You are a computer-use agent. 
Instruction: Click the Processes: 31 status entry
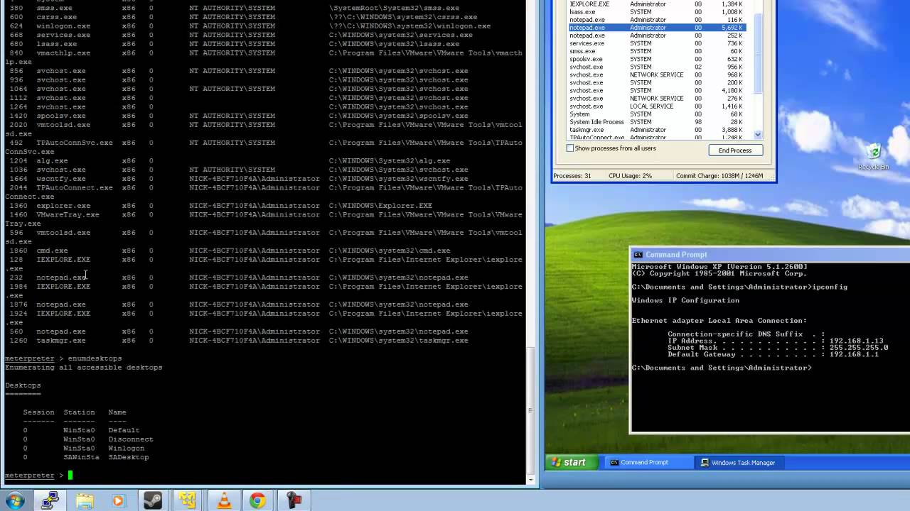pyautogui.click(x=572, y=176)
